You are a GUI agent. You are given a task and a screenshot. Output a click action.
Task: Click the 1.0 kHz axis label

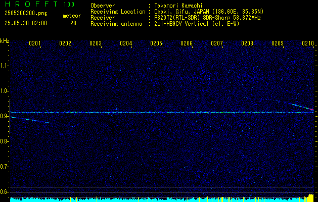[4, 91]
